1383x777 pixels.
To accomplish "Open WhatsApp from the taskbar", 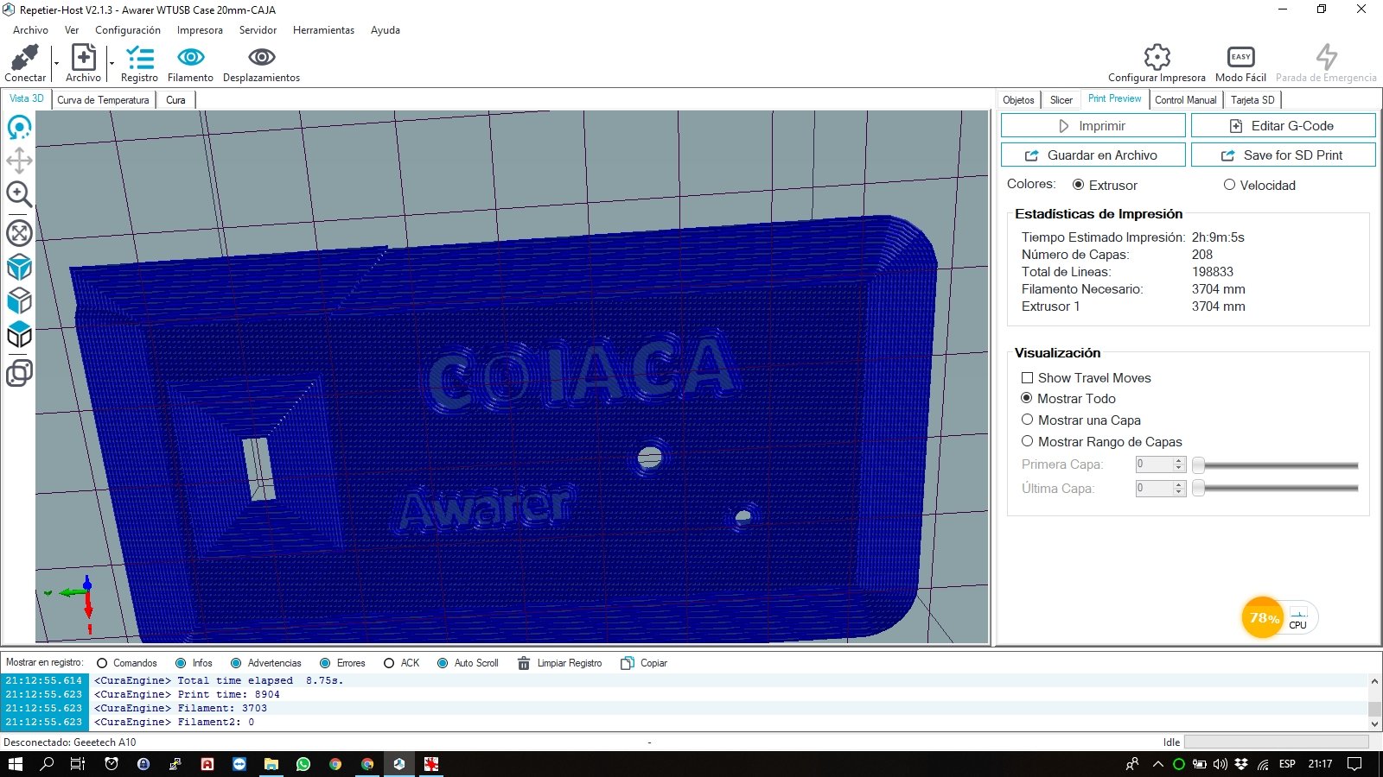I will (303, 764).
